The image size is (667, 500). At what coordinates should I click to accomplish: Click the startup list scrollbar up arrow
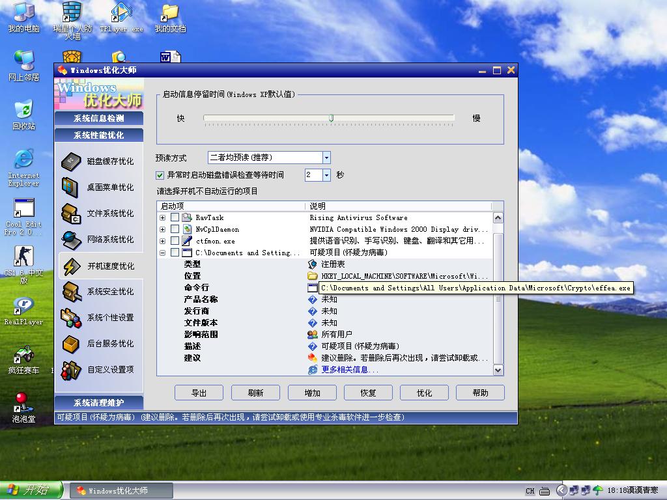click(498, 218)
